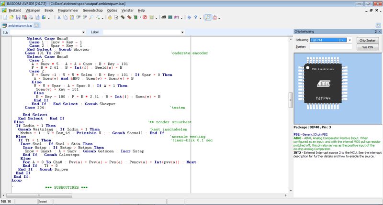The image size is (383, 205).
Task: Open Help with the question mark icon
Action: click(196, 17)
